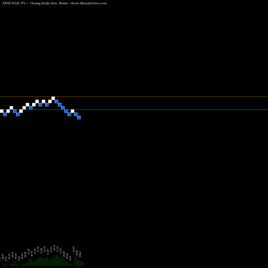Click the 'MunafaSutra.com' text in the header
The width and height of the screenshot is (268, 268).
click(x=93, y=3)
